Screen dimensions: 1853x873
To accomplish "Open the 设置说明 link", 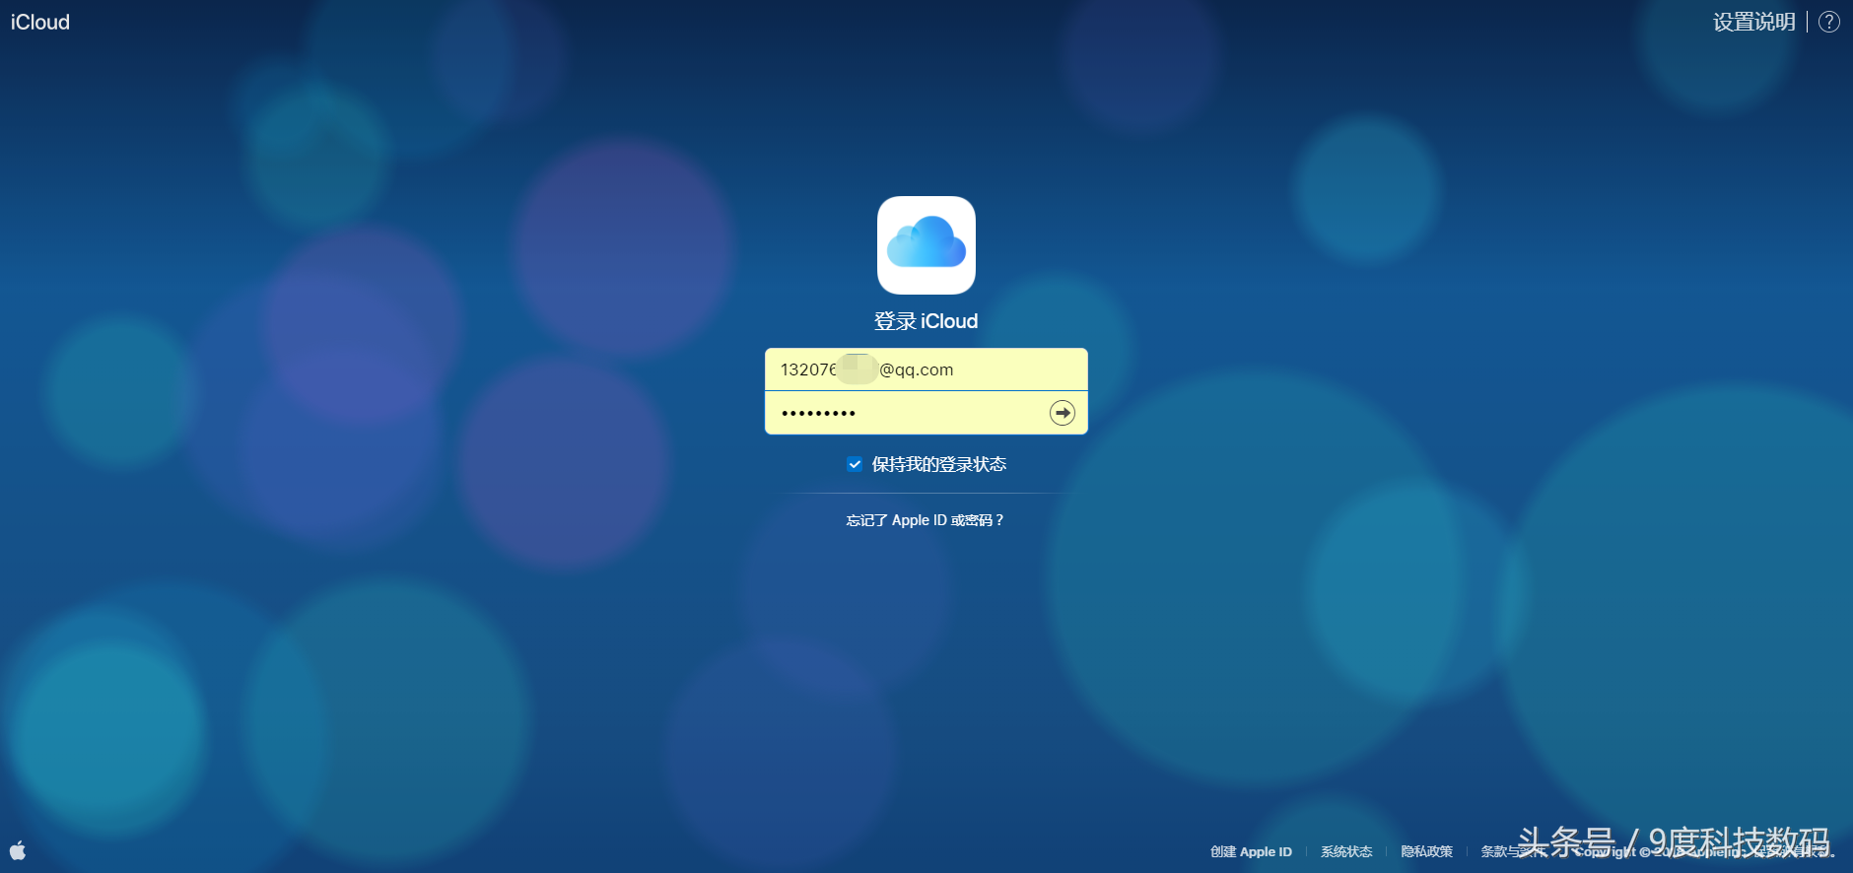I will pyautogui.click(x=1754, y=22).
